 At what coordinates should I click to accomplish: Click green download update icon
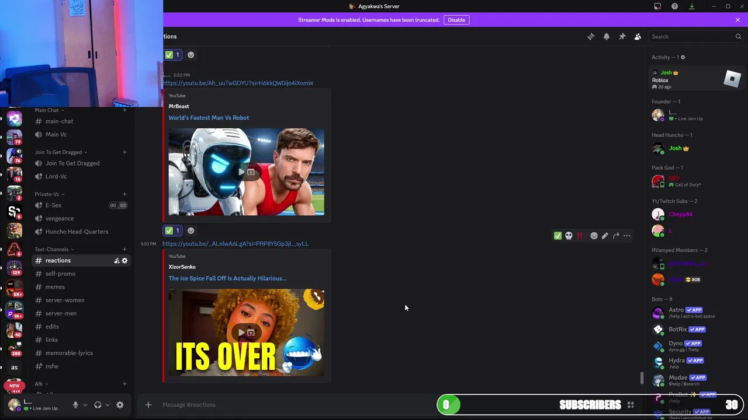point(692,6)
